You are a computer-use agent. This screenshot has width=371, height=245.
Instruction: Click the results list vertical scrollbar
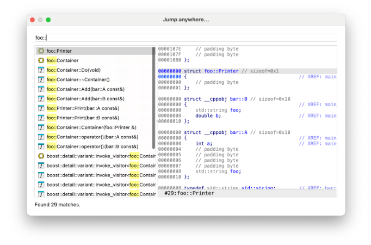(154, 98)
